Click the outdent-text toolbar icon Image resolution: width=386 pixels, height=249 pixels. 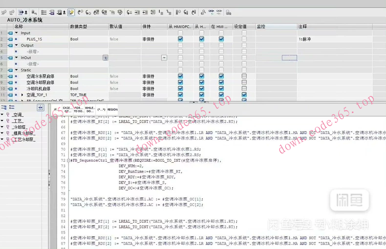click(x=145, y=12)
